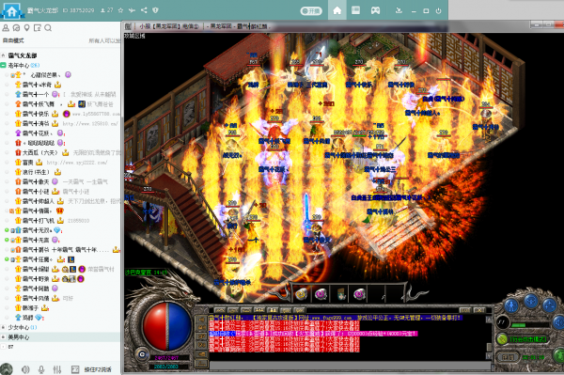Open the audio mixer sliders icon at bottom
The width and height of the screenshot is (564, 375).
click(x=57, y=369)
